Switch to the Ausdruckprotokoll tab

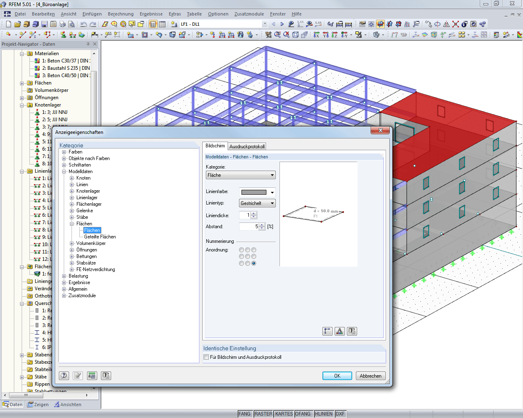pyautogui.click(x=247, y=147)
